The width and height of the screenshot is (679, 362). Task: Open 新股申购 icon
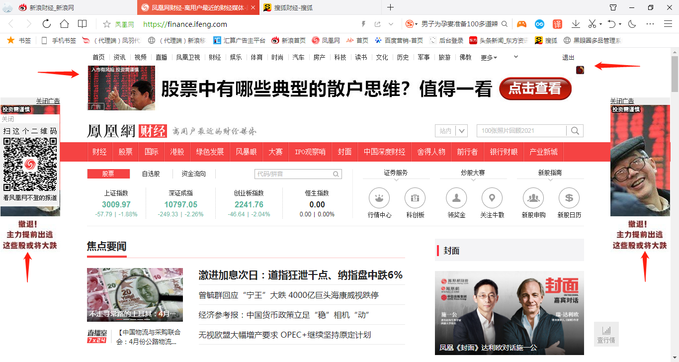533,198
